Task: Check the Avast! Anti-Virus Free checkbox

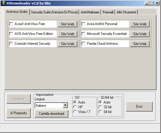Action: coord(11,24)
